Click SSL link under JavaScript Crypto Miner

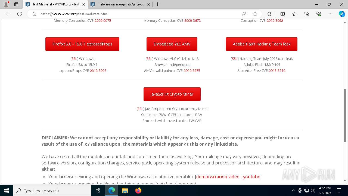point(140,109)
